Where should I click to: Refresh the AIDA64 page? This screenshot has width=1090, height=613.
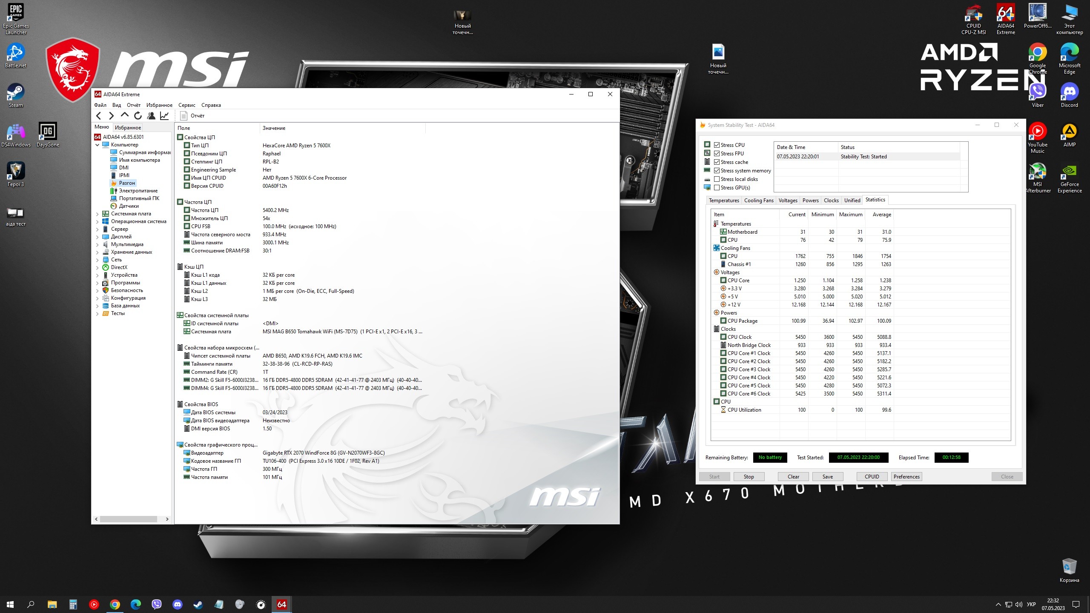138,116
